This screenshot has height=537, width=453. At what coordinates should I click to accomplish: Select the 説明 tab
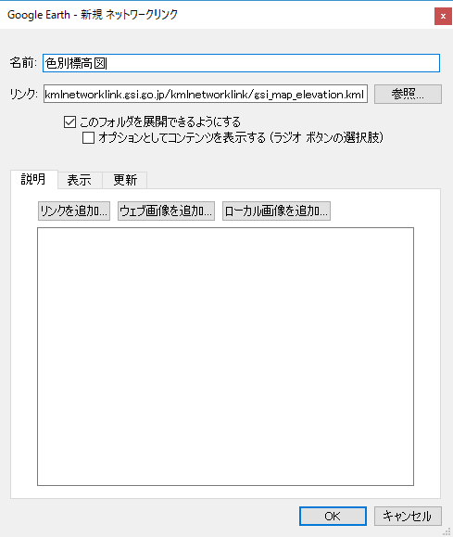33,179
